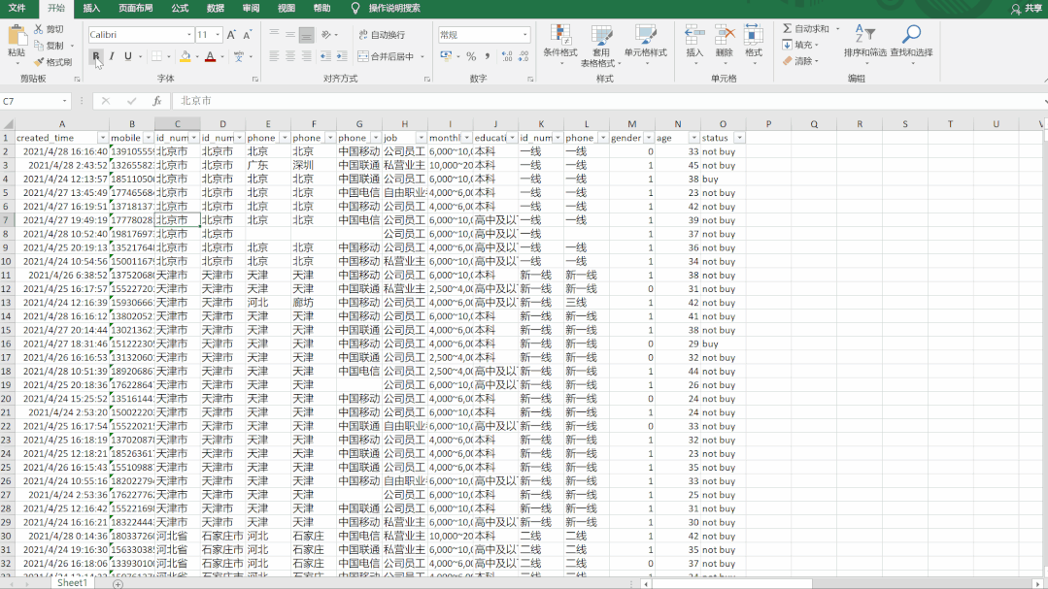Open the cell Format (格式) icon menu
Image resolution: width=1048 pixels, height=589 pixels.
(x=754, y=35)
